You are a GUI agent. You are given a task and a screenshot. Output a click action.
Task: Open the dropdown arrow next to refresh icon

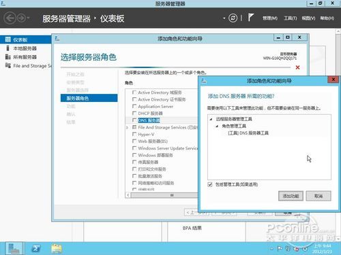point(224,18)
